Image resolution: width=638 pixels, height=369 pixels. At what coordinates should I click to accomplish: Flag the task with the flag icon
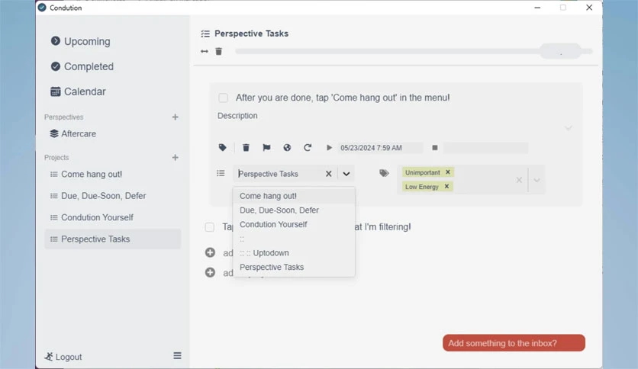[x=266, y=147]
